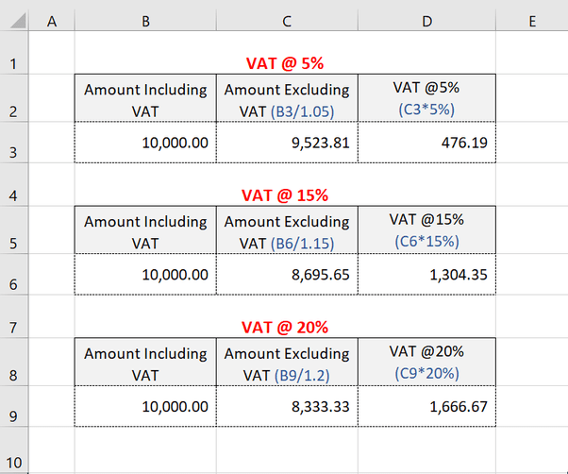Select cell containing 1,304.35
The height and width of the screenshot is (474, 568).
point(426,275)
